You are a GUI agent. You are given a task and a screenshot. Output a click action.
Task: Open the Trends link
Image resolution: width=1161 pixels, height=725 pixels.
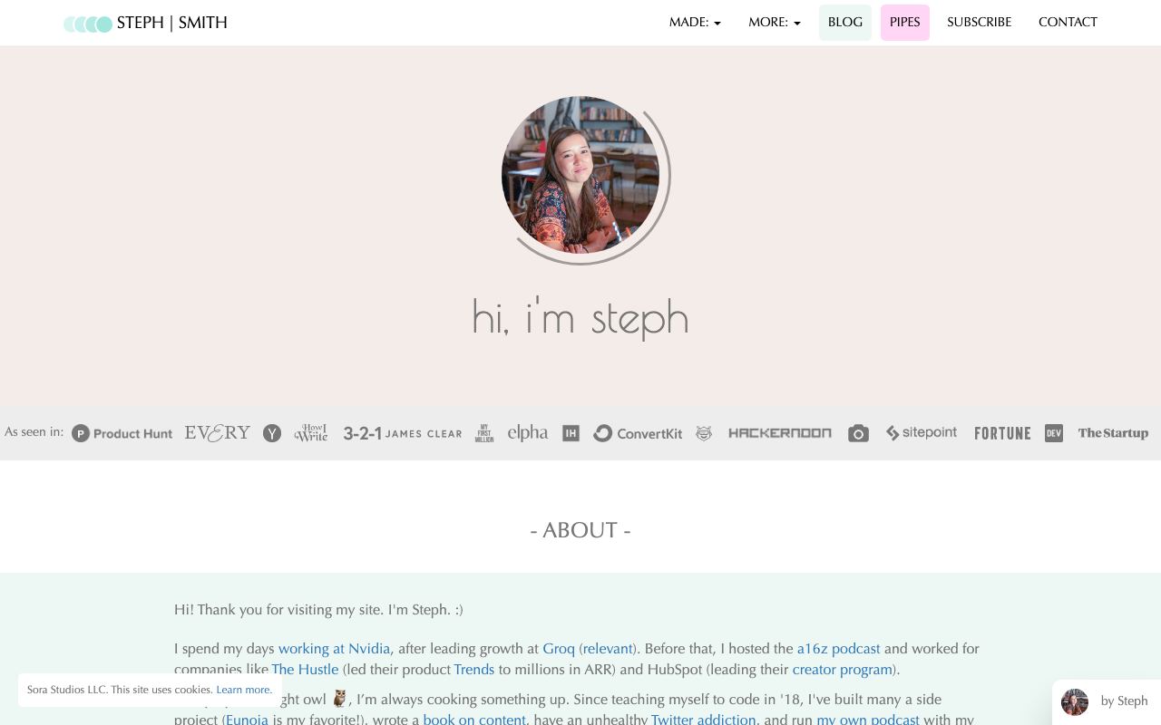[474, 670]
